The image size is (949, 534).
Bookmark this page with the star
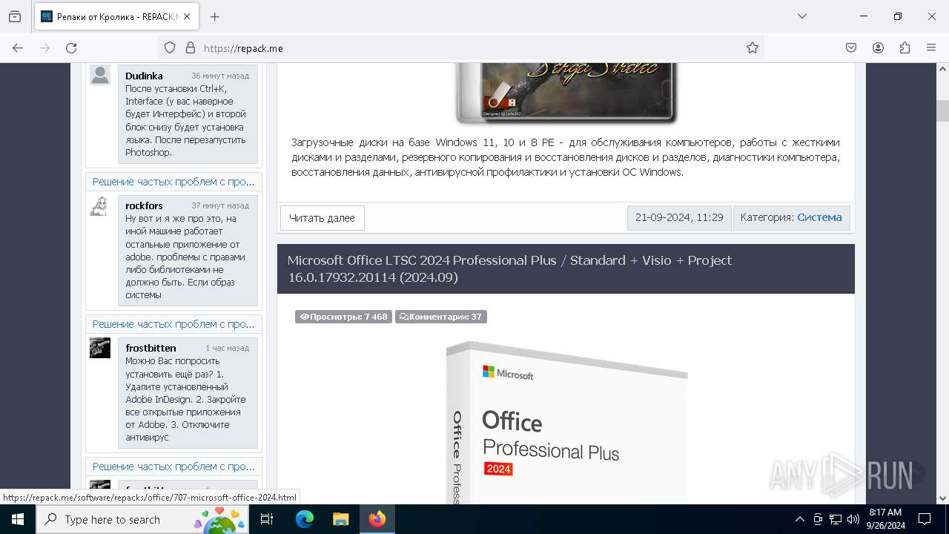coord(753,47)
